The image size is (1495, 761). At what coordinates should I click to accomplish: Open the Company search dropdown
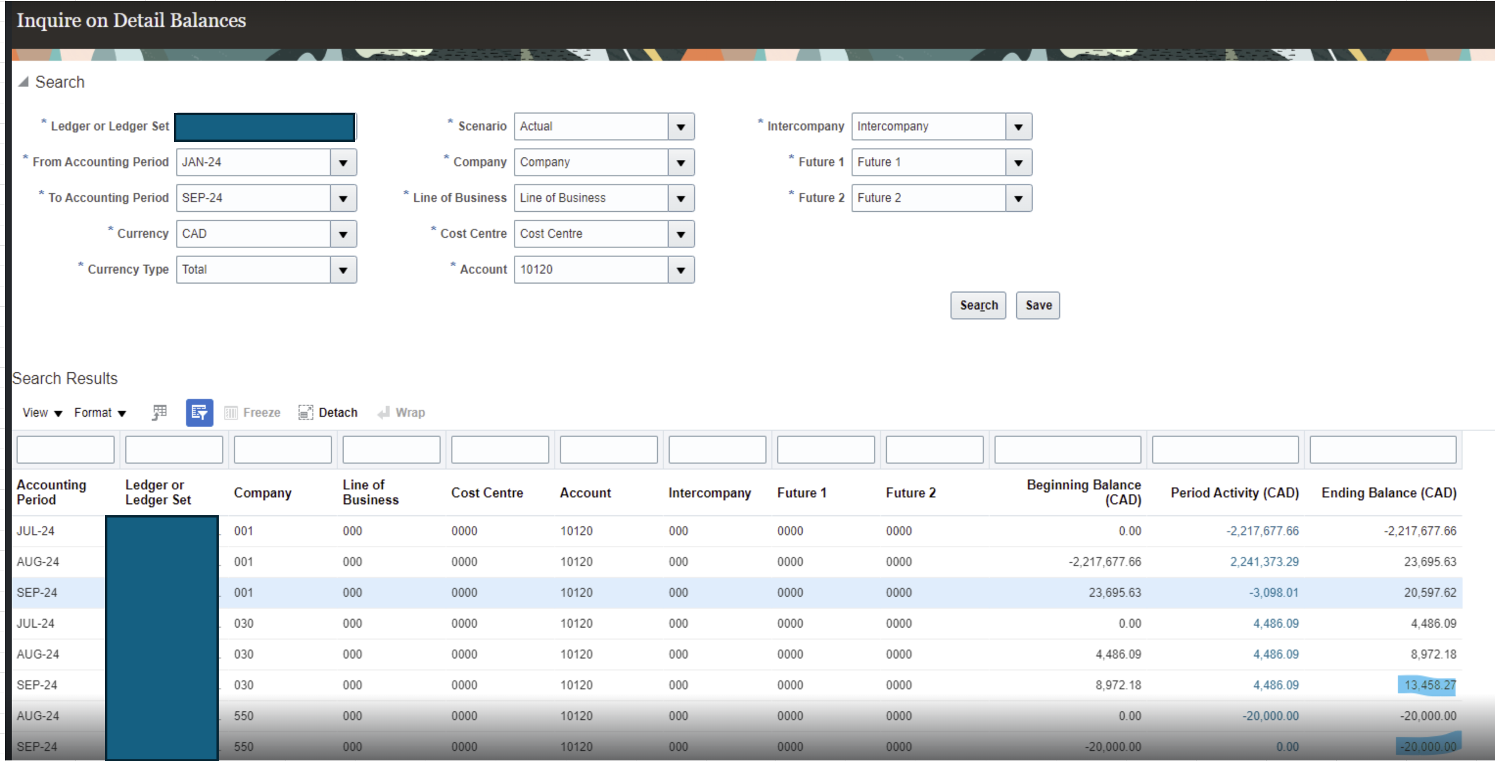click(681, 162)
